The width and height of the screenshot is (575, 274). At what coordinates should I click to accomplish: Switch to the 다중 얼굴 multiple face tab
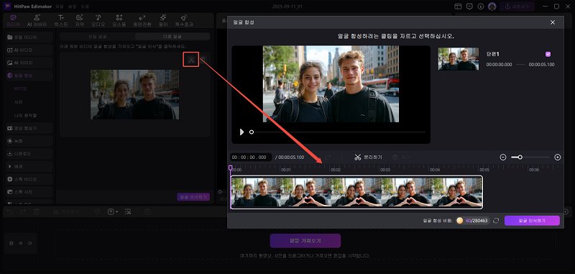click(x=172, y=36)
